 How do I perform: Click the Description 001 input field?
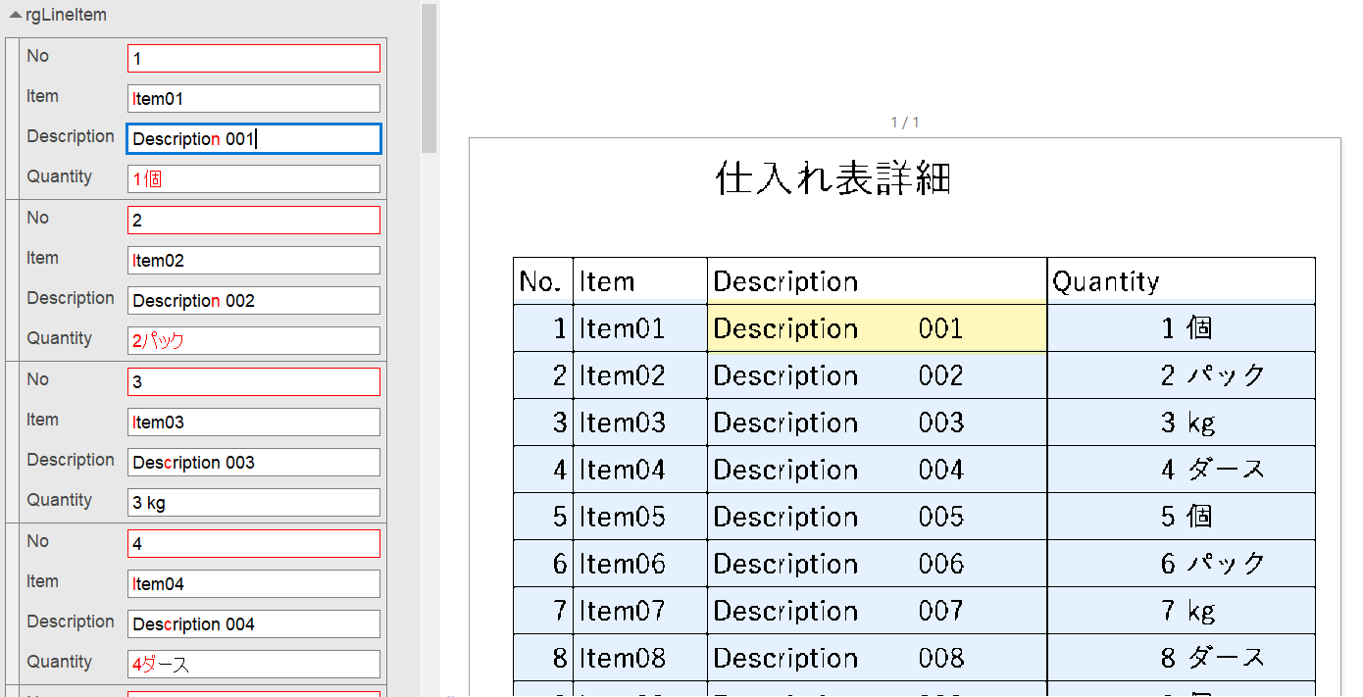tap(254, 138)
